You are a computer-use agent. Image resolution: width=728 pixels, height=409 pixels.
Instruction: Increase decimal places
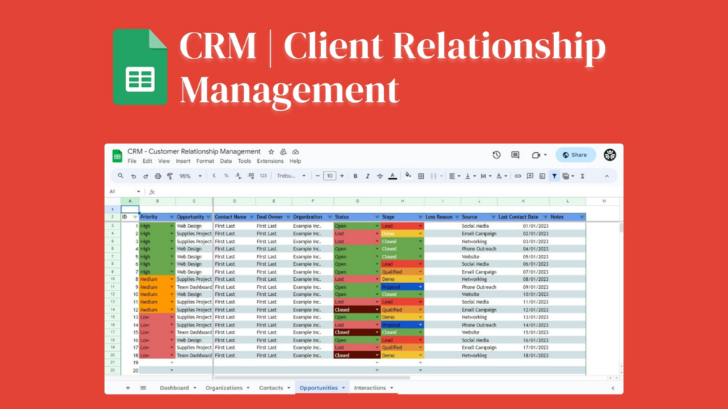point(251,176)
